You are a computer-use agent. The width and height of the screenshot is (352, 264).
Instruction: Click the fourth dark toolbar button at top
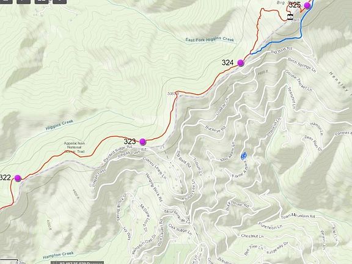[x=59, y=2]
